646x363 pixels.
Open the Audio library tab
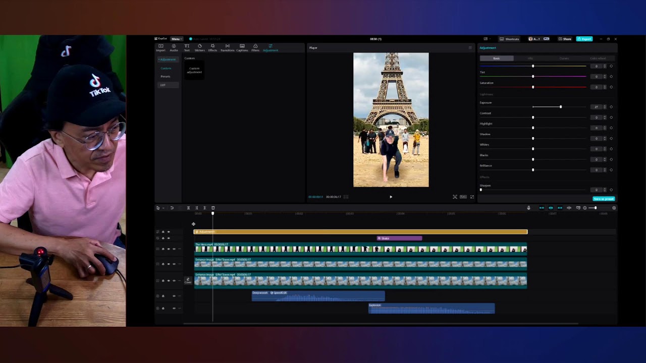(174, 48)
